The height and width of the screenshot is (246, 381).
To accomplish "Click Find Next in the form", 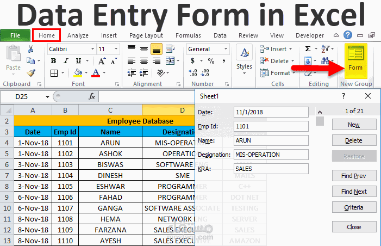I will point(354,192).
